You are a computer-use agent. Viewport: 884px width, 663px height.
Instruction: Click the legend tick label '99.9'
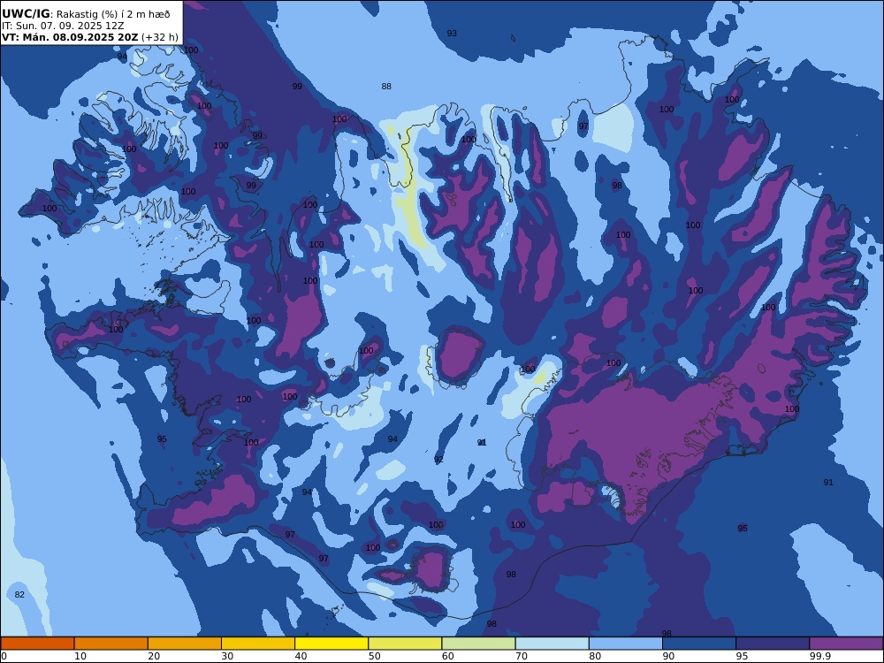pyautogui.click(x=819, y=656)
